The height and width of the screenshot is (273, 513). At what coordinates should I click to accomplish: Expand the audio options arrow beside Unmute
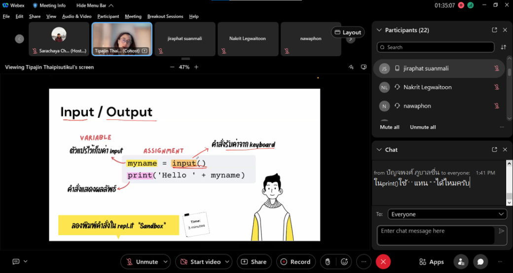[166, 262]
